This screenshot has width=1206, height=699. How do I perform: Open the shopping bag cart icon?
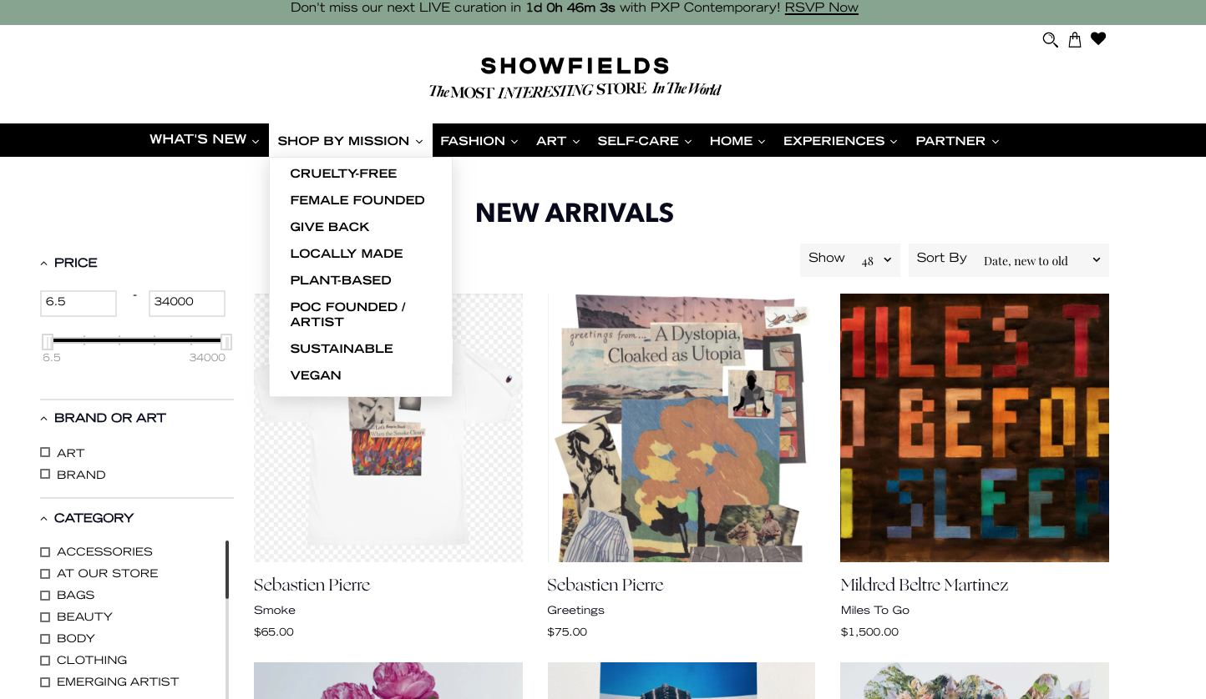tap(1075, 39)
